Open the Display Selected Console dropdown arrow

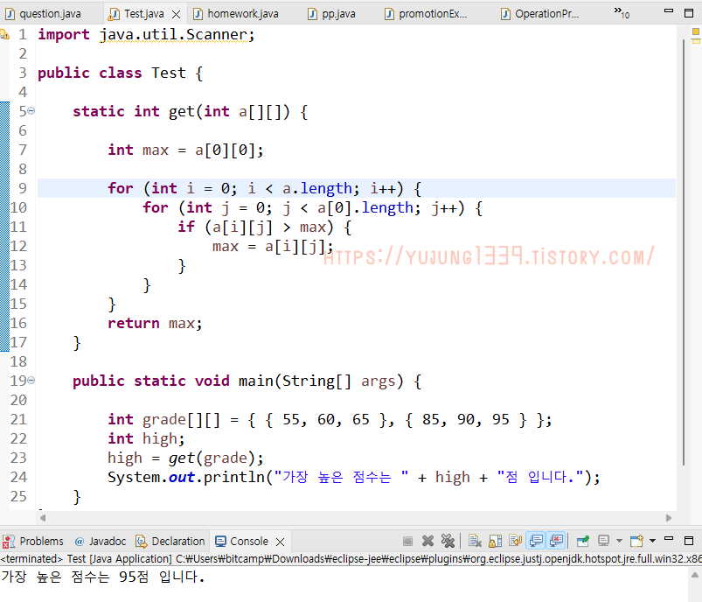619,541
